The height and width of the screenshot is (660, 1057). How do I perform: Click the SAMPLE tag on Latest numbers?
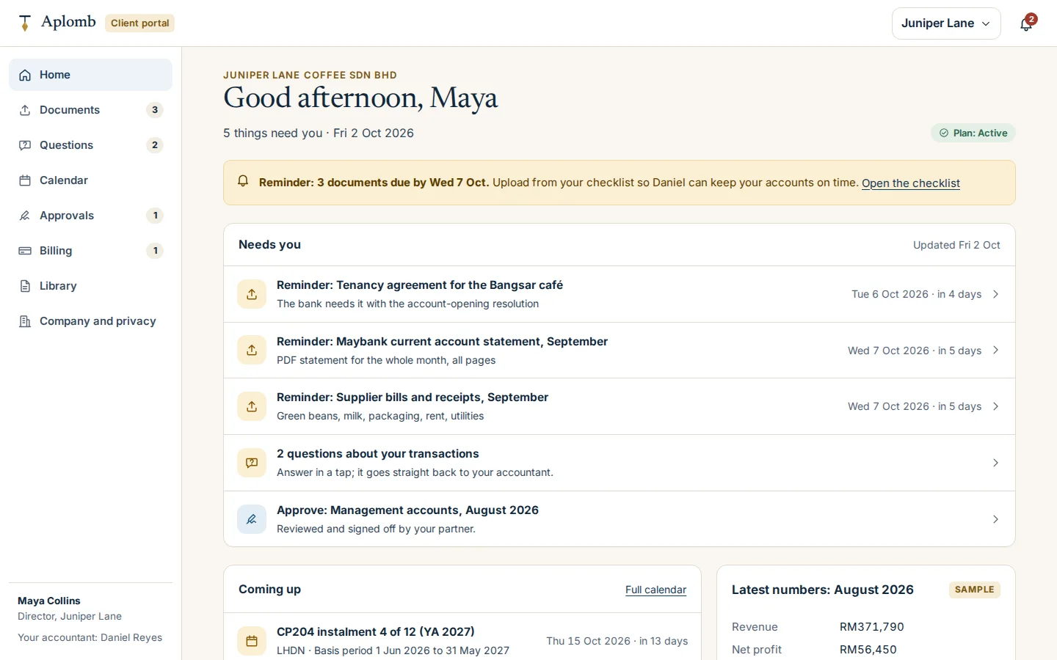[975, 590]
